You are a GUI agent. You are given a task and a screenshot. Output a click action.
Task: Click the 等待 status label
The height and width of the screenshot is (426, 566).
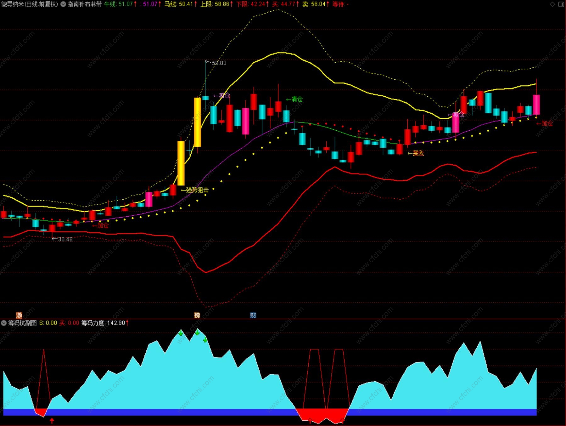(x=340, y=4)
